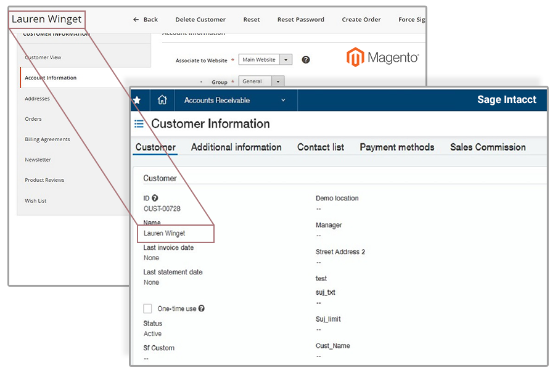Open Addresses in customer sidebar

point(37,99)
